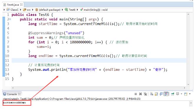
Task: Click the 'public class Test6 {' line
Action: pos(32,15)
